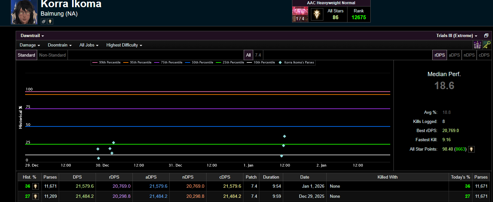
Task: Click the job icon beside Hist. % 27
Action: point(35,196)
